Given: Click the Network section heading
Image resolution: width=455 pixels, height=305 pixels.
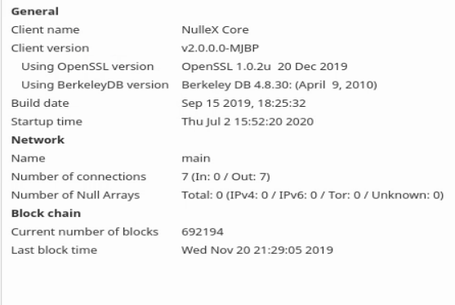Looking at the screenshot, I should click(x=38, y=140).
